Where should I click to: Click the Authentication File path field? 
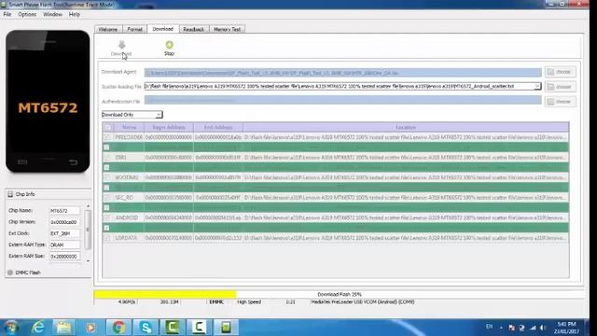point(342,100)
